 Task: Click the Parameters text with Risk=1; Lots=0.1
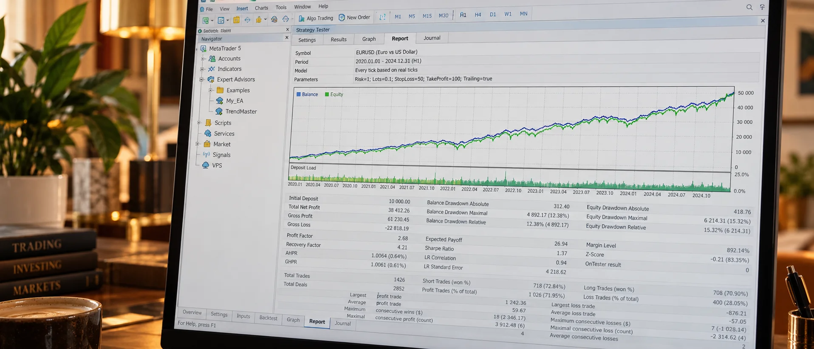point(423,79)
